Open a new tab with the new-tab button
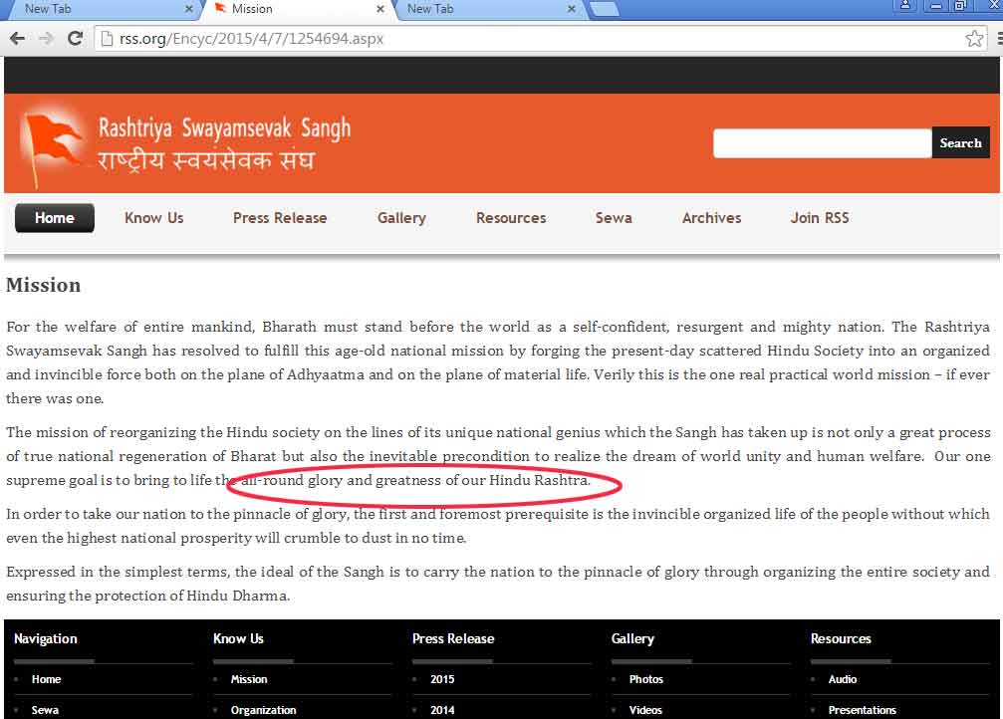Image resolution: width=1003 pixels, height=719 pixels. coord(604,8)
